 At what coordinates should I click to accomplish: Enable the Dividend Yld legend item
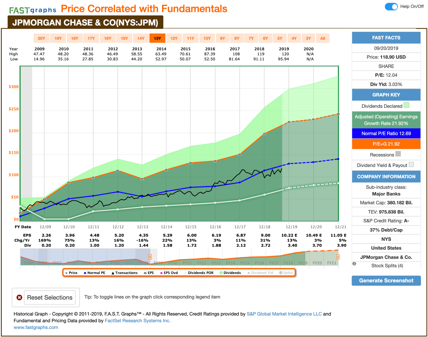pos(260,273)
